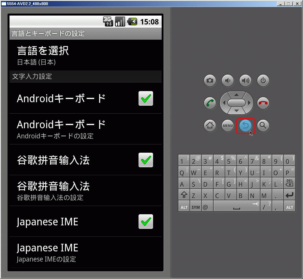Click the D-pad up arrow
This screenshot has height=279, width=303.
[236, 95]
